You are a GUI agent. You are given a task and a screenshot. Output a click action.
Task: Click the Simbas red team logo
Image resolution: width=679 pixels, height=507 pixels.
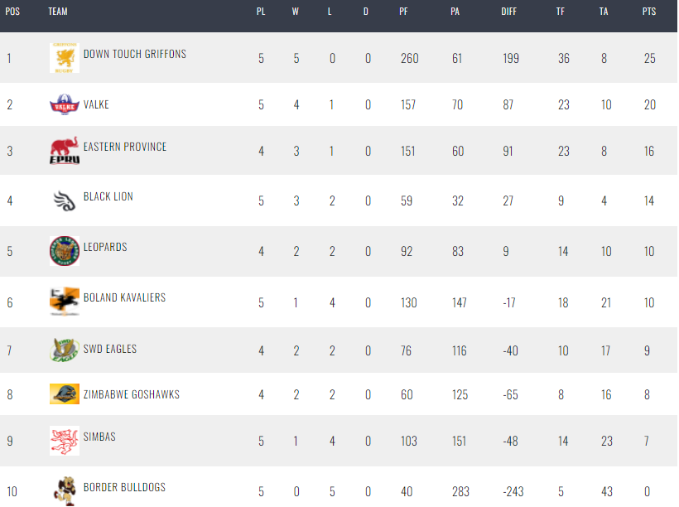click(65, 441)
